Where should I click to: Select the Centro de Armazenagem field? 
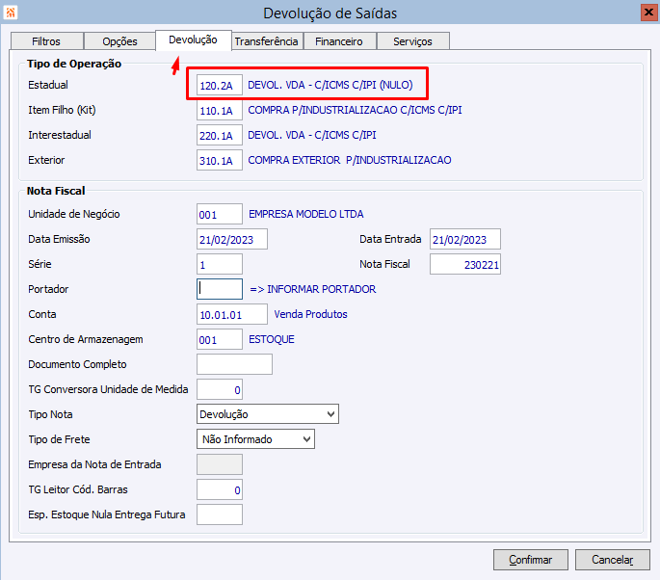tap(220, 339)
